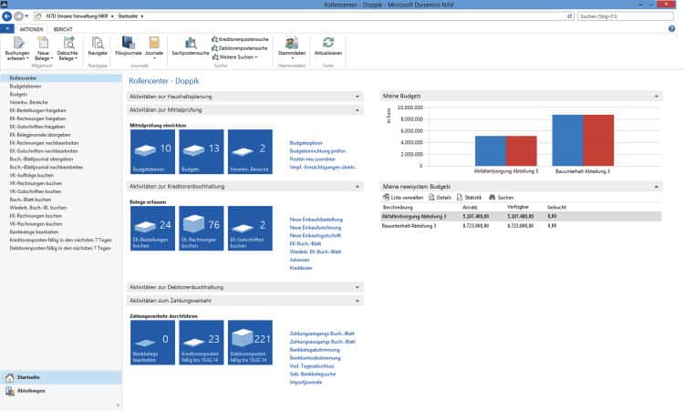Select Bauunterhalt Abteilung 3 table row
Viewport: 684px width, 411px height.
pyautogui.click(x=521, y=226)
